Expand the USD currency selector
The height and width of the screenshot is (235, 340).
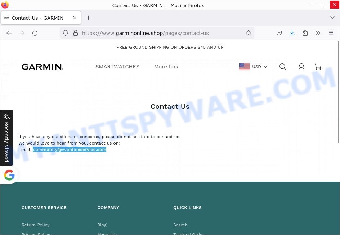pyautogui.click(x=260, y=67)
